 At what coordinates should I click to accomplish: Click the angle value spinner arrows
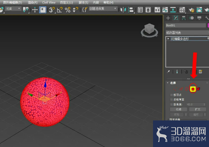click(204, 104)
